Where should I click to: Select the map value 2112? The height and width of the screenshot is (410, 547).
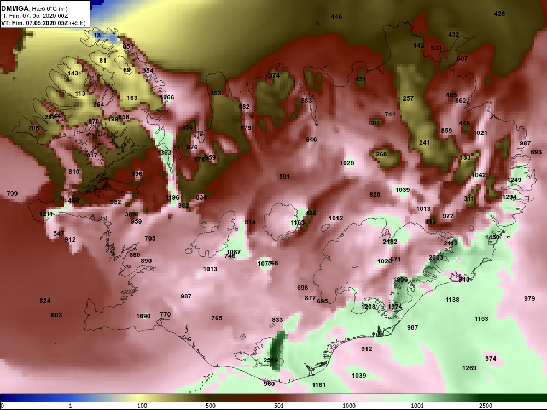[x=451, y=243]
